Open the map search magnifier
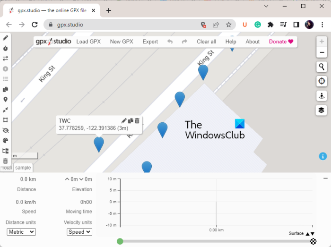 pyautogui.click(x=322, y=67)
